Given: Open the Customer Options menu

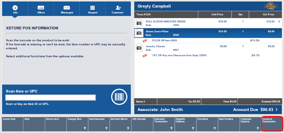Looking at the screenshot, I should pos(251,124).
